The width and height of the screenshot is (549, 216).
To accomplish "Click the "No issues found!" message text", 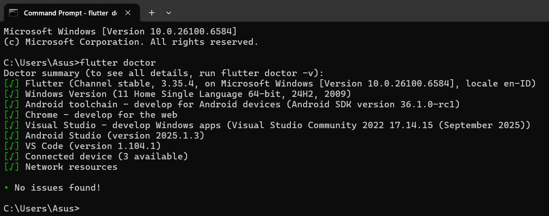I will pyautogui.click(x=58, y=188).
